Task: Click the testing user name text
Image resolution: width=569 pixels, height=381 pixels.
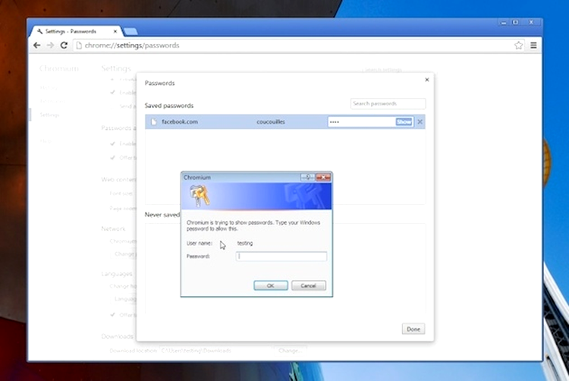Action: 245,243
